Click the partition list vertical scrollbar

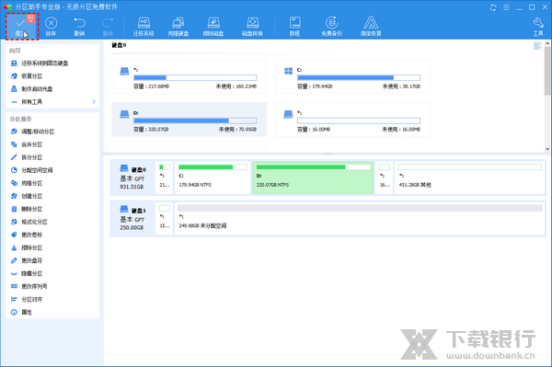(x=547, y=71)
